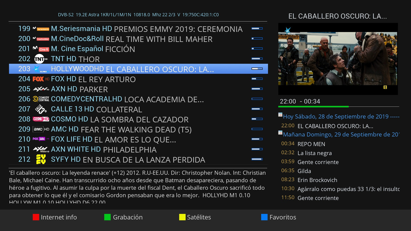Click EPG entry 06:35 Gilda

339,171
